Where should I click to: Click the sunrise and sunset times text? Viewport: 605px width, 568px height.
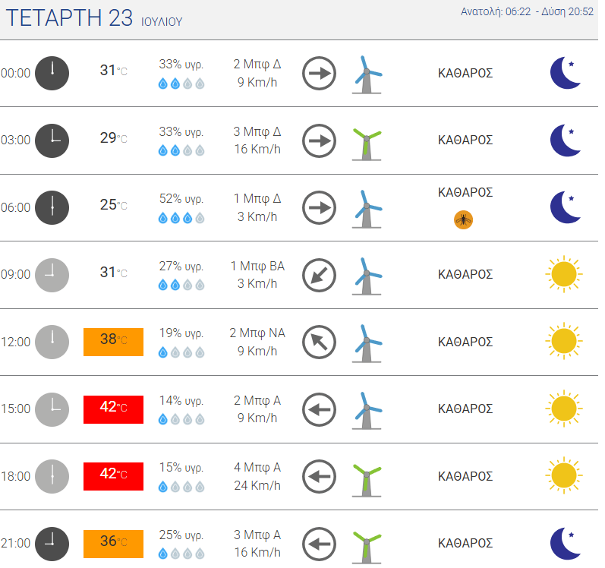pyautogui.click(x=527, y=11)
